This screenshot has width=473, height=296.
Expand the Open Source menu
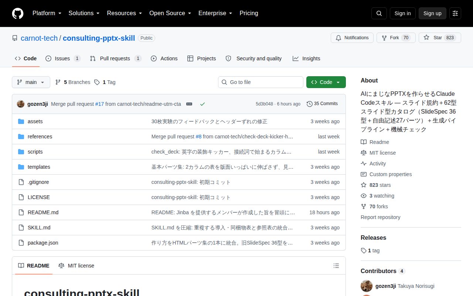tap(170, 13)
